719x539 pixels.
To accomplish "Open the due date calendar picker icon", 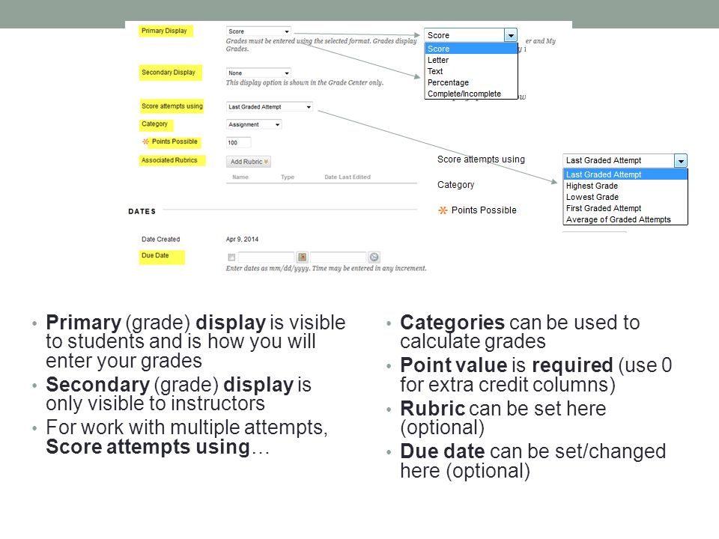I will coord(302,257).
